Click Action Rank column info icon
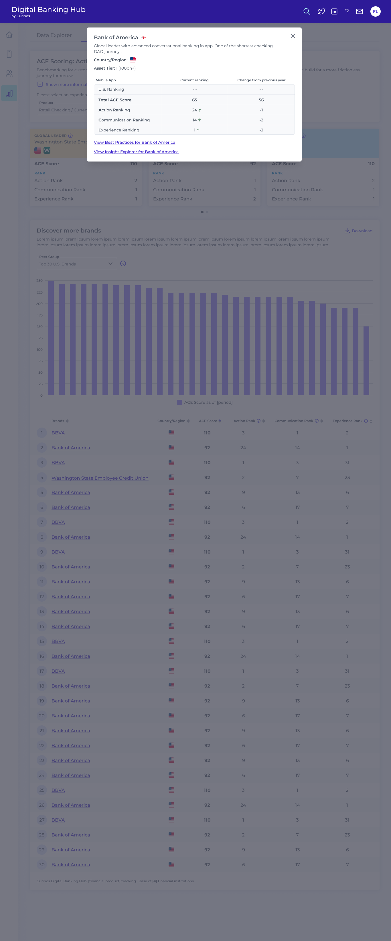391x941 pixels. [258, 421]
